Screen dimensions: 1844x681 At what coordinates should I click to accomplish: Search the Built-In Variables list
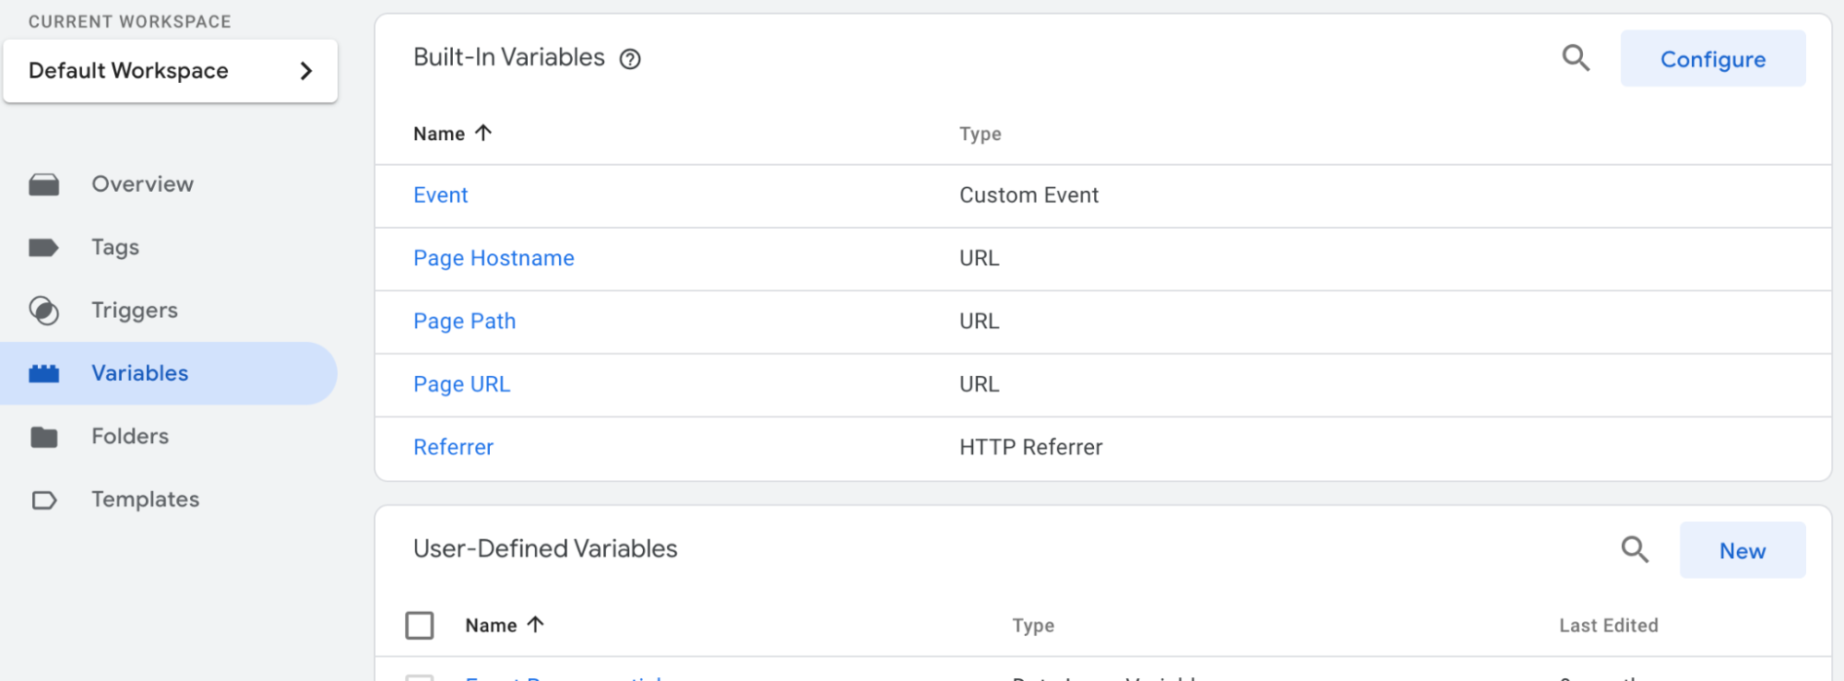[x=1576, y=58]
